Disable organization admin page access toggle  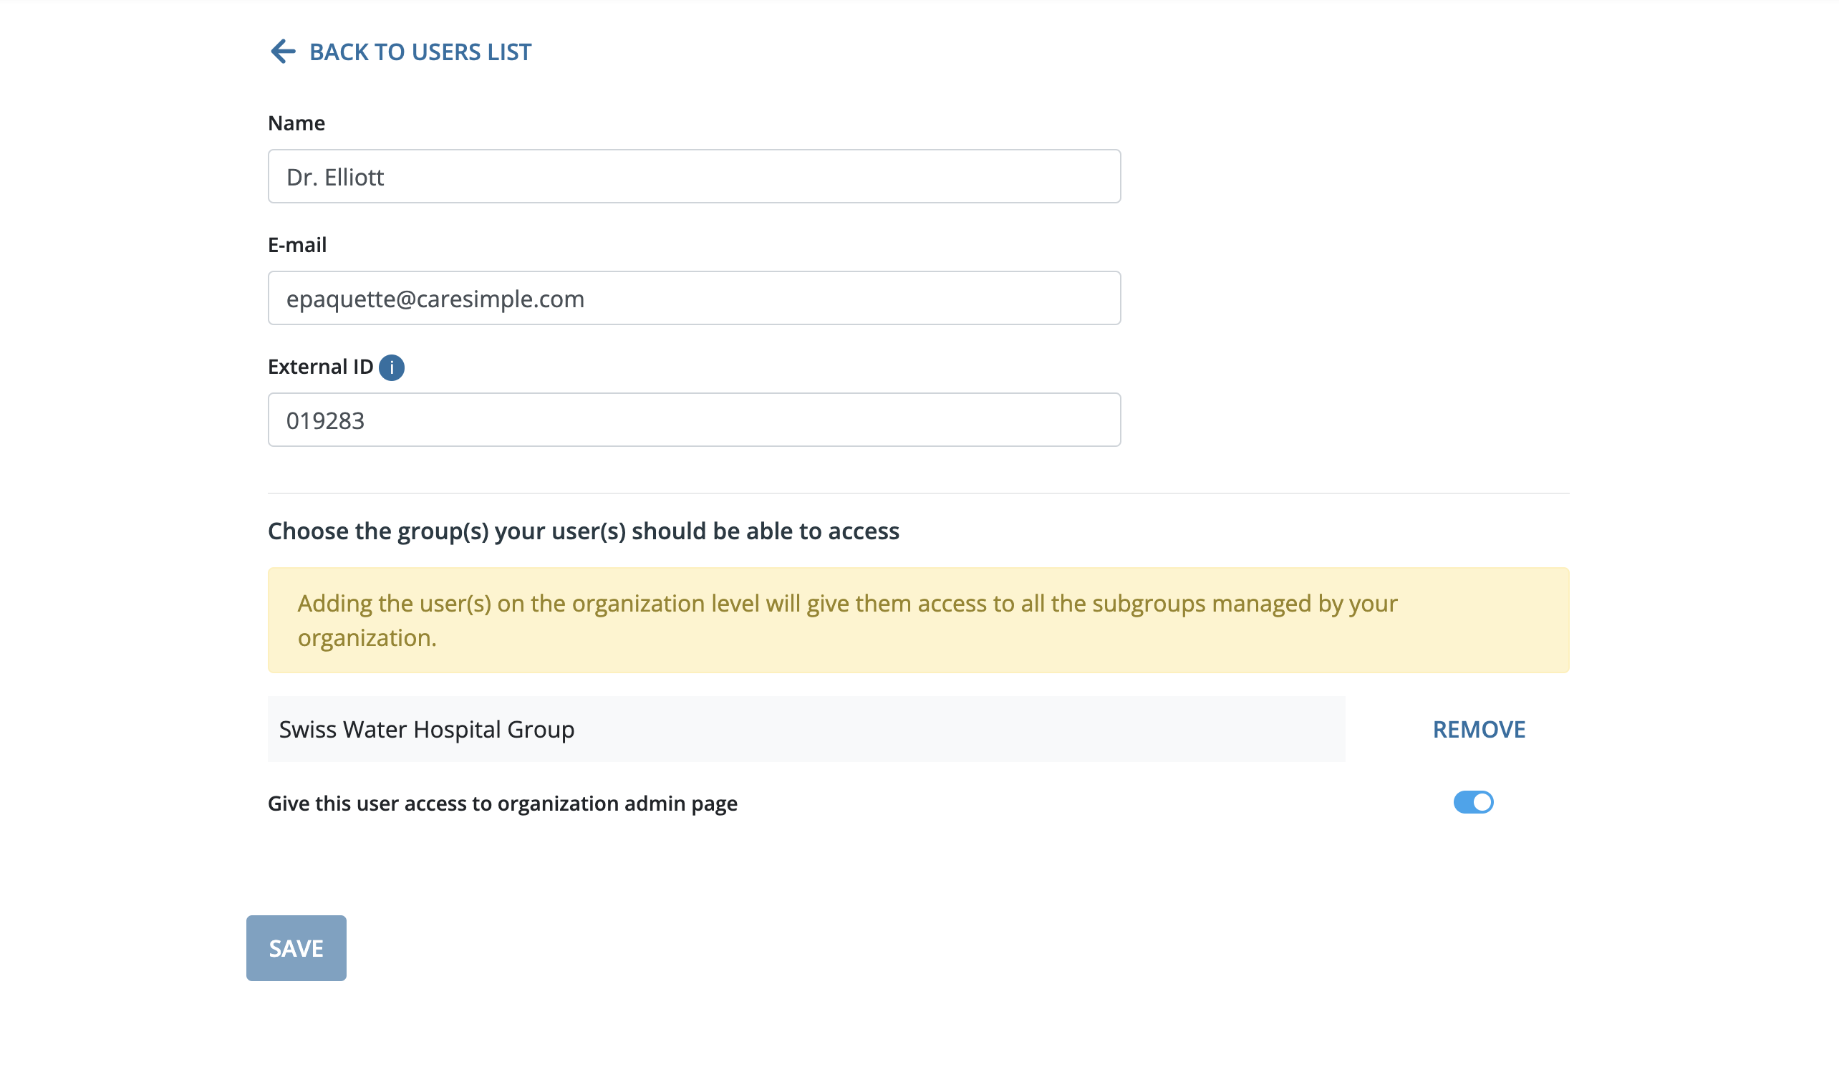click(1473, 802)
